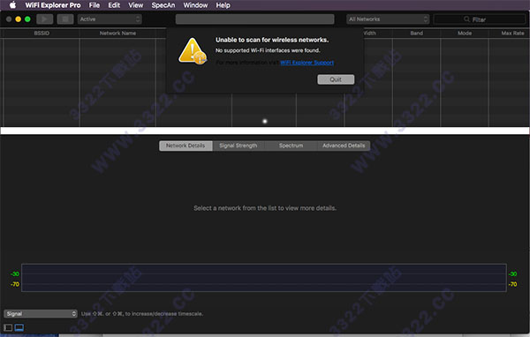This screenshot has width=530, height=337.
Task: Click the status field in toolbar
Action: [255, 19]
